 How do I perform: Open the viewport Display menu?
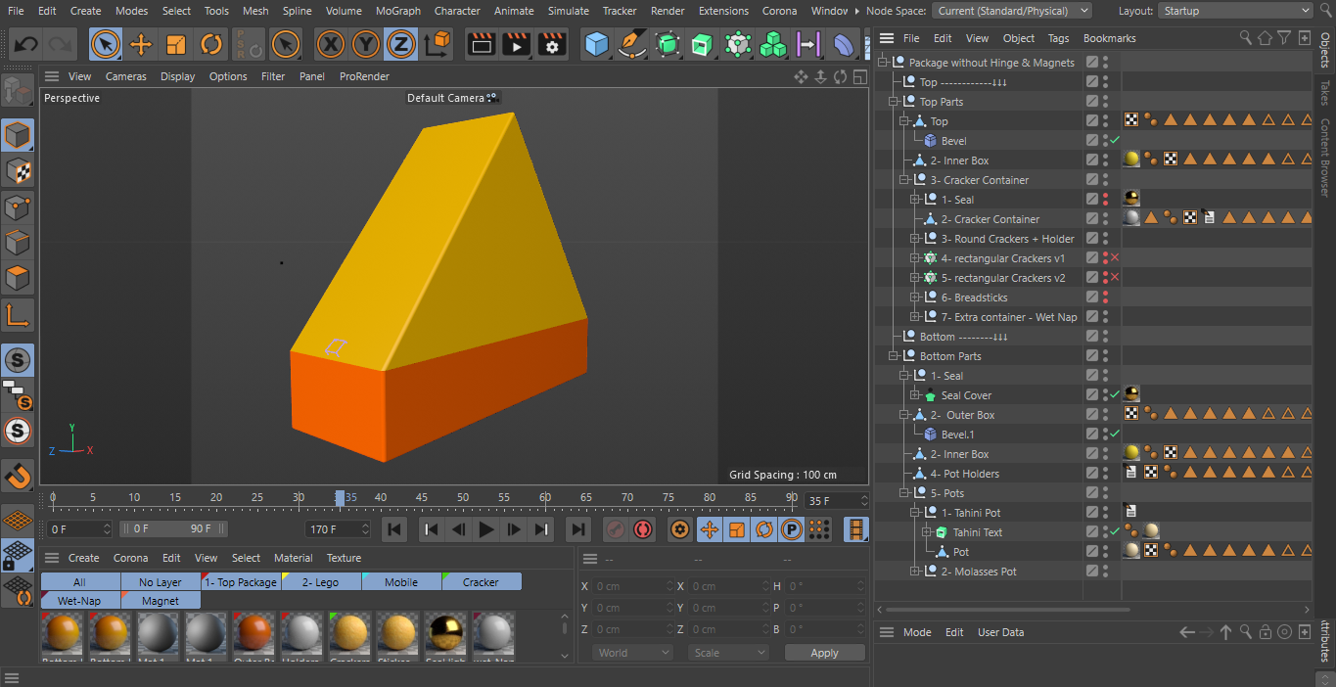point(177,76)
